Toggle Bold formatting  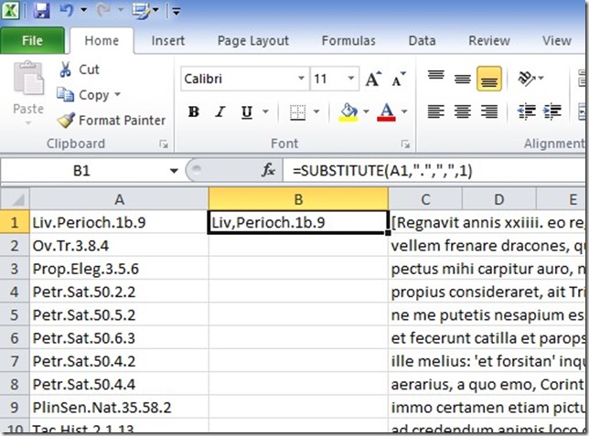pos(193,112)
